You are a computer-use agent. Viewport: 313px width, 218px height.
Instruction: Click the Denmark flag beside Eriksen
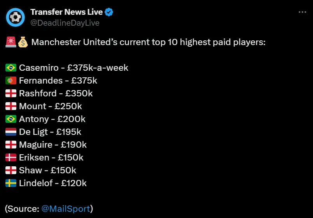coord(11,157)
